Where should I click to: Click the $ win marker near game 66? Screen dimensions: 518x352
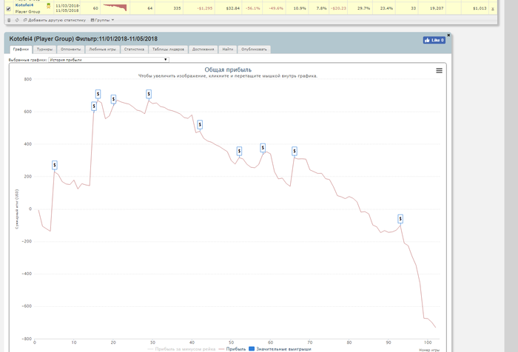pos(295,152)
